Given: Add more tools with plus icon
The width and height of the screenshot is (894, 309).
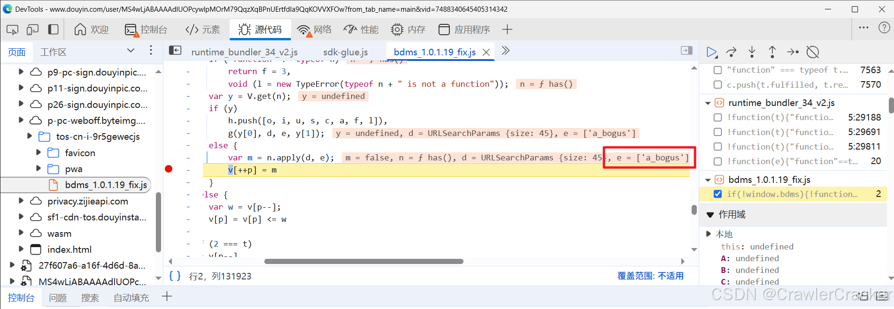Looking at the screenshot, I should (507, 30).
